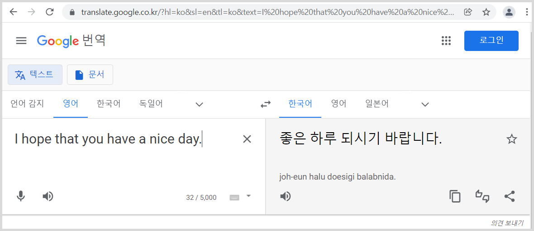Image resolution: width=534 pixels, height=231 pixels.
Task: Click the 32 / 5,000 character counter
Action: click(x=201, y=197)
